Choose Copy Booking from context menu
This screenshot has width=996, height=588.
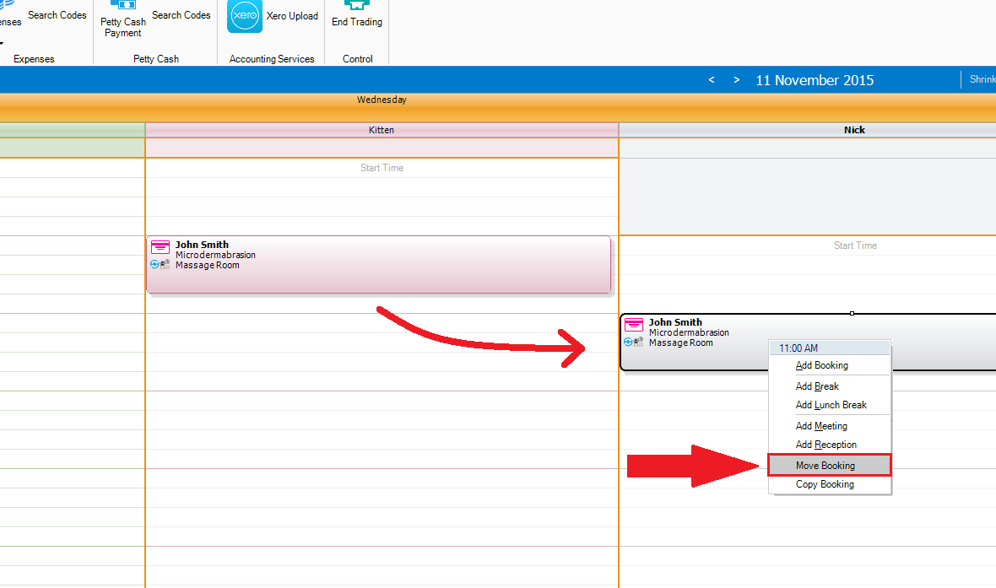click(x=825, y=484)
